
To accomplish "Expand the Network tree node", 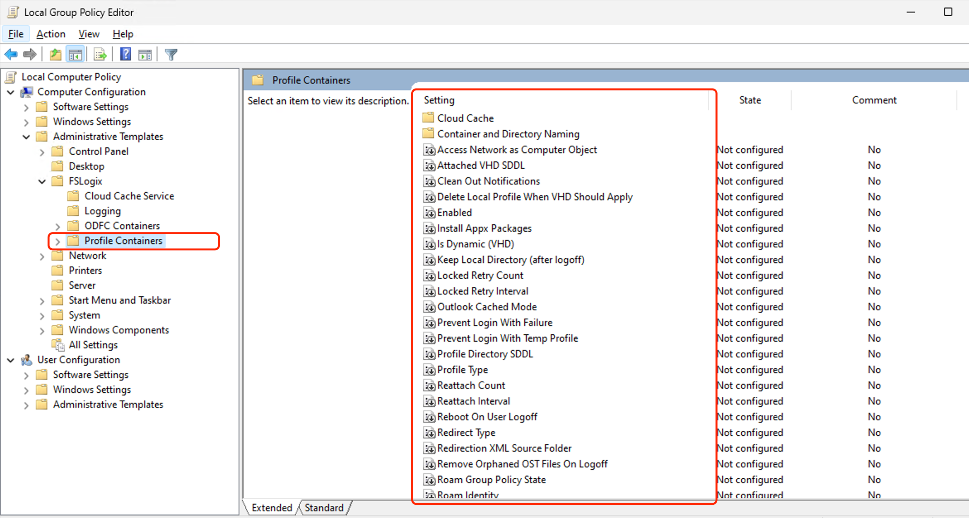I will pos(42,257).
